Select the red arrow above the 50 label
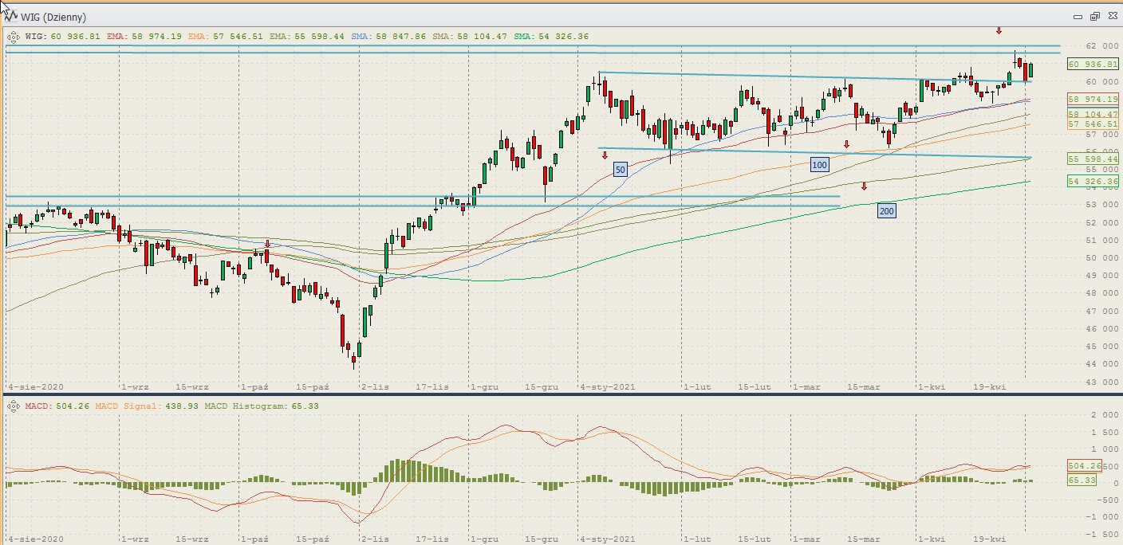The height and width of the screenshot is (545, 1123). 605,155
